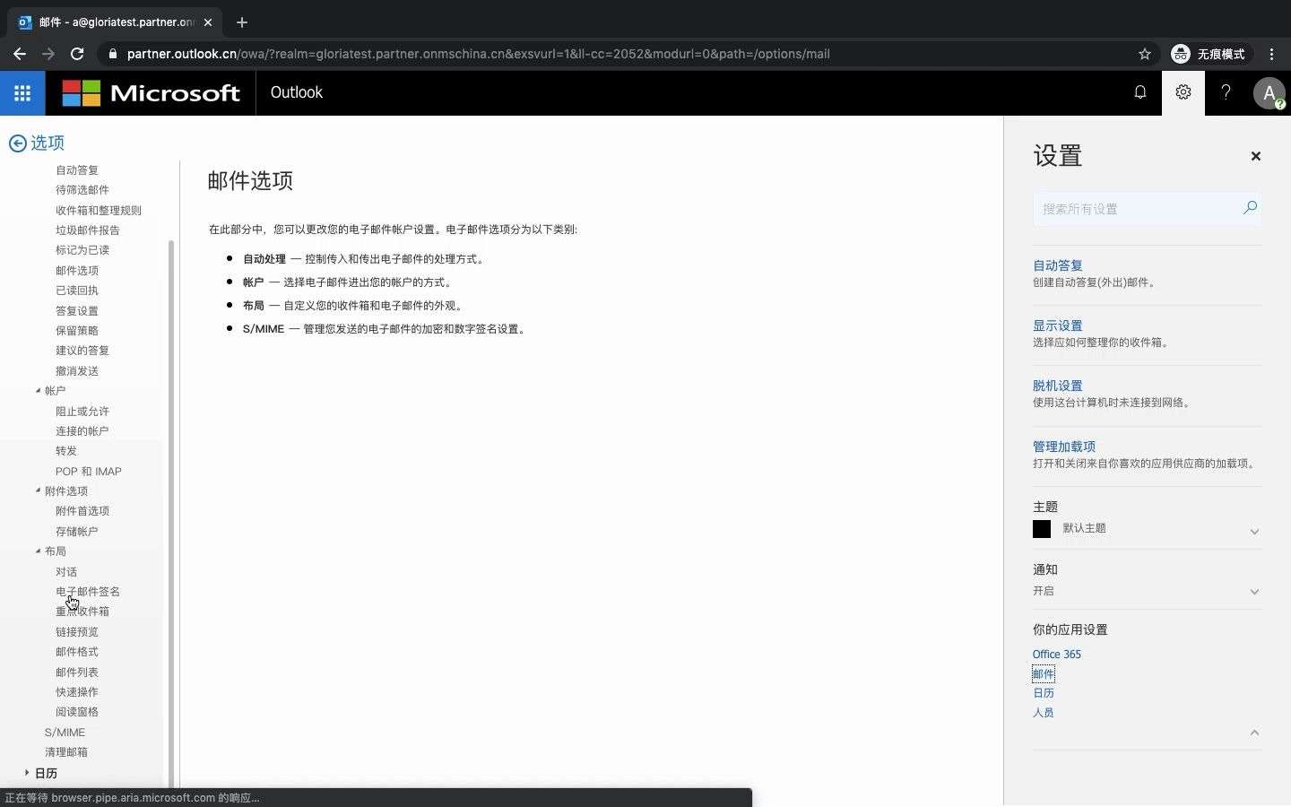The height and width of the screenshot is (807, 1291).
Task: Select 链接预览 tree item
Action: point(77,632)
